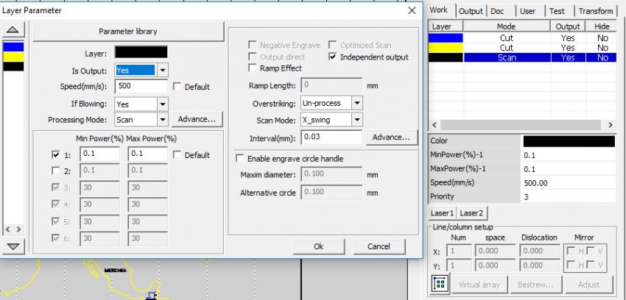Viewport: 626px width, 300px height.
Task: Click the scroll up arrow above layer list
Action: pos(15,30)
